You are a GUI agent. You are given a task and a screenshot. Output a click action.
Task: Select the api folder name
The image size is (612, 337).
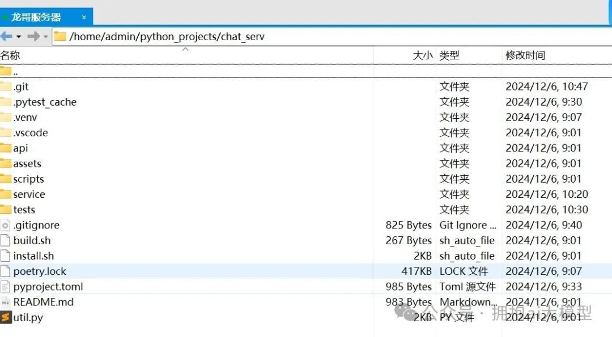(x=21, y=149)
